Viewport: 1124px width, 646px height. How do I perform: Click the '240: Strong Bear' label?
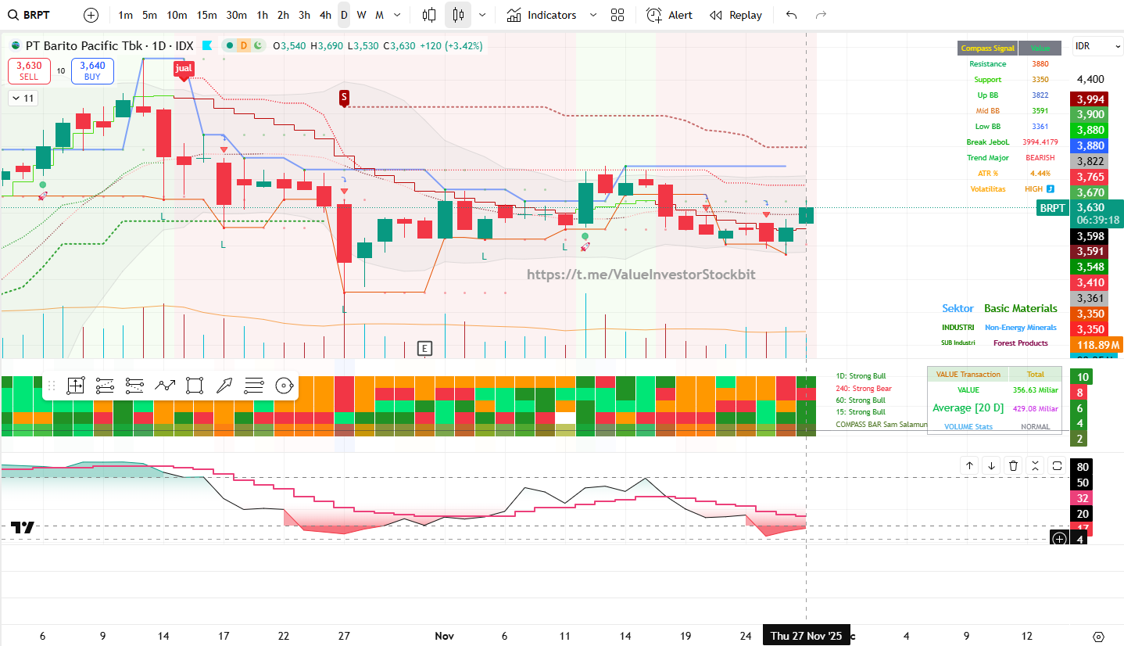(x=864, y=389)
